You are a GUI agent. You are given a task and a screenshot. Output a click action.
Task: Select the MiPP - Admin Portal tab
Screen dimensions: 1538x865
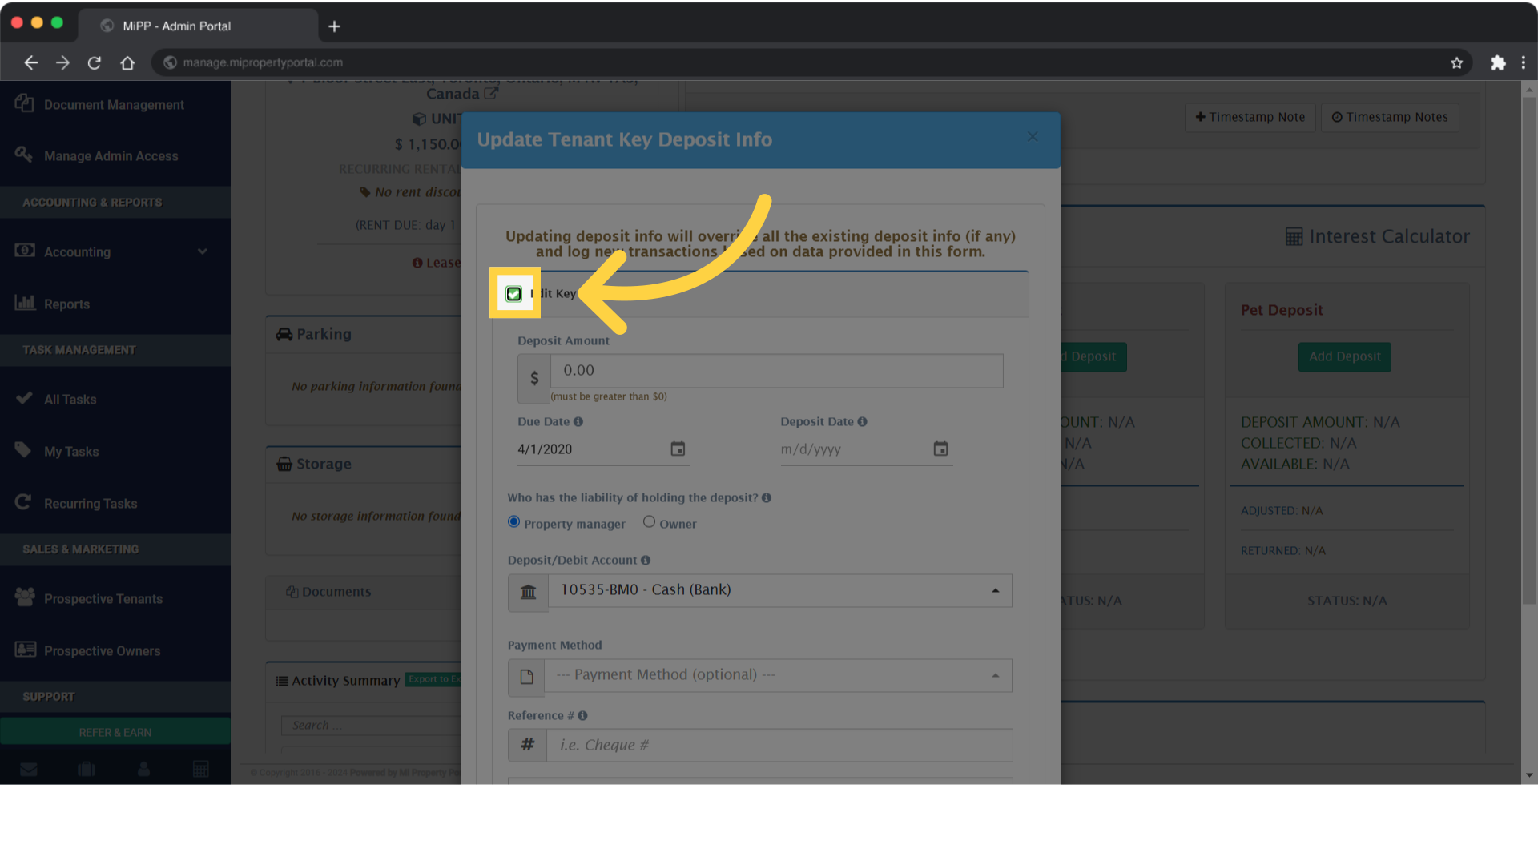click(198, 26)
